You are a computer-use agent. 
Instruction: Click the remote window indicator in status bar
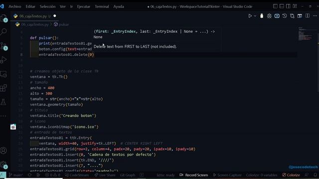[x=3, y=175]
